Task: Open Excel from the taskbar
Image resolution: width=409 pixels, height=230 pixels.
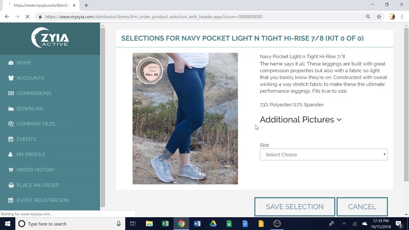Action: [x=165, y=224]
